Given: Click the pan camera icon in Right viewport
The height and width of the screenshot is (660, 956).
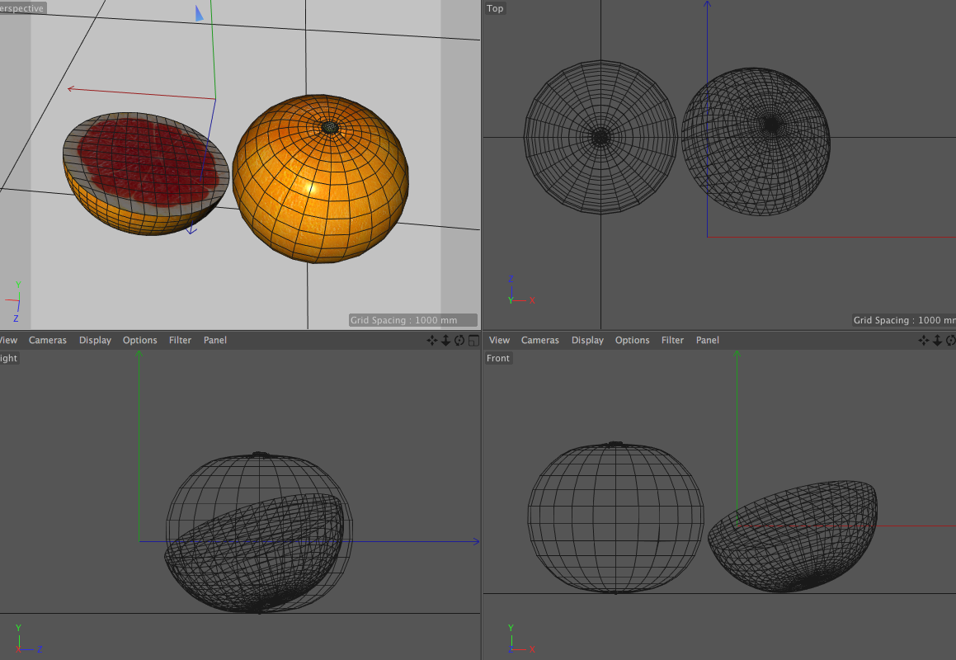Looking at the screenshot, I should point(431,340).
